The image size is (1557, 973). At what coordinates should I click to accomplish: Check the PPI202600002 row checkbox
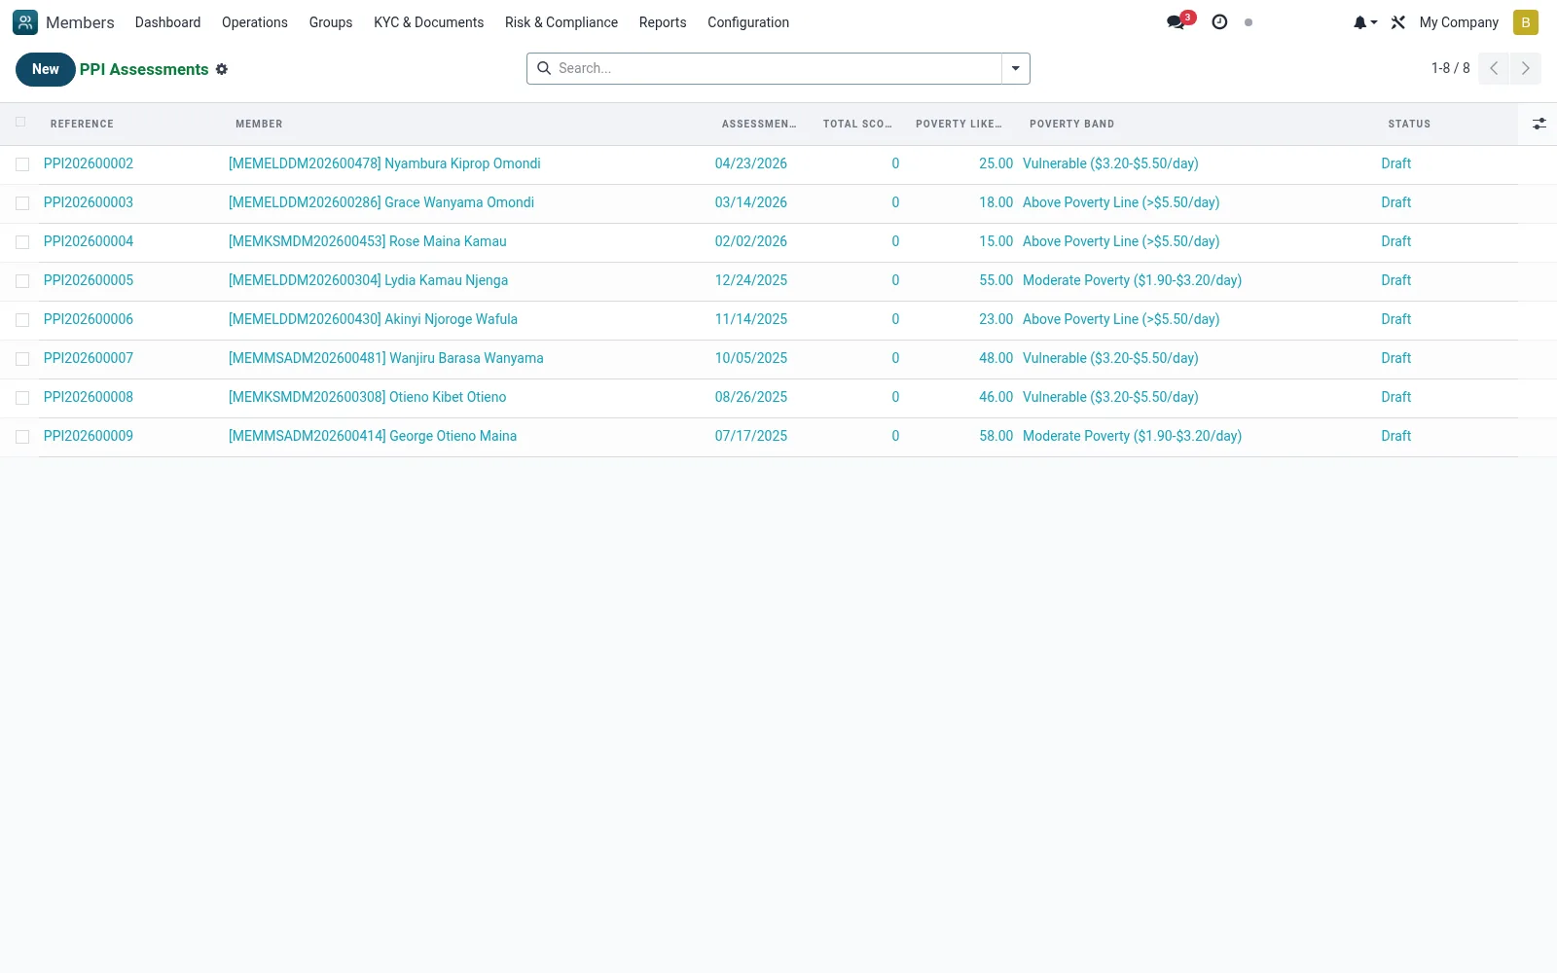(22, 164)
